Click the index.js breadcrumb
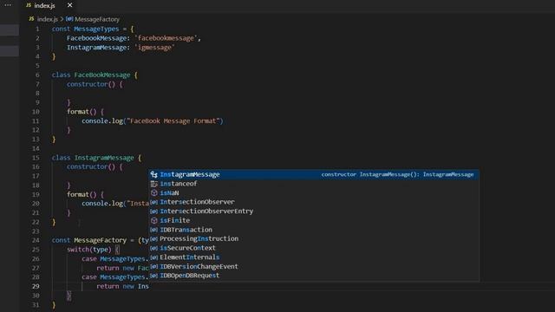This screenshot has width=555, height=312. coord(48,19)
